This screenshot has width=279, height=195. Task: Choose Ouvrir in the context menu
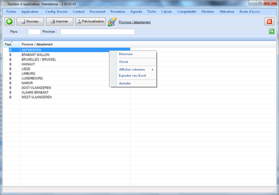tap(124, 61)
